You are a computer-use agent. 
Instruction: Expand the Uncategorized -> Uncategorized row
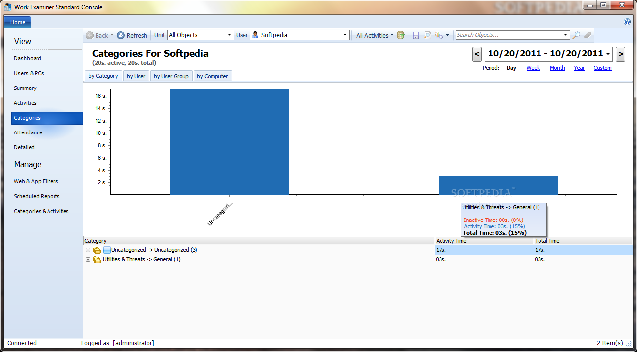(x=88, y=250)
